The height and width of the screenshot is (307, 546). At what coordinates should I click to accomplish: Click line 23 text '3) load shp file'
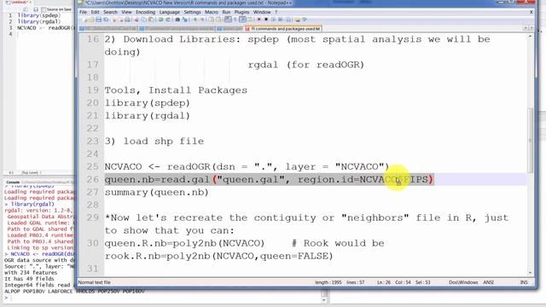pyautogui.click(x=154, y=142)
